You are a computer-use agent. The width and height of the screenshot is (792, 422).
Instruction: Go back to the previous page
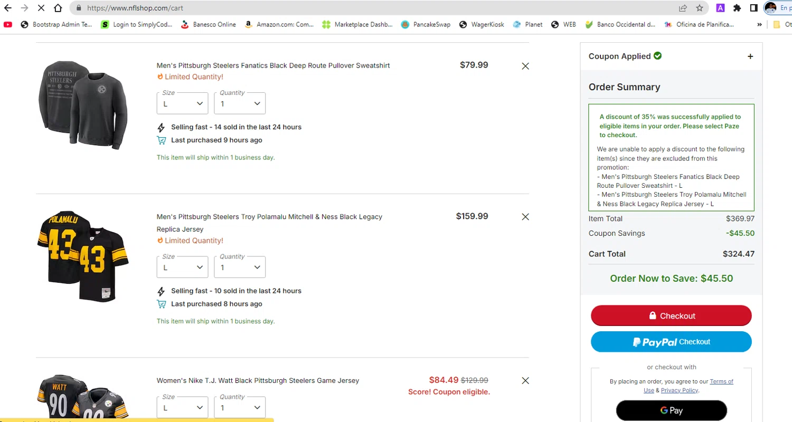[8, 8]
